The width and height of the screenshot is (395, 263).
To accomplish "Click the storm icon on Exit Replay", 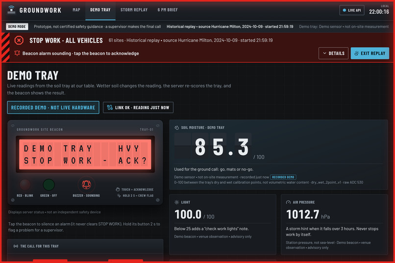I will 356,53.
